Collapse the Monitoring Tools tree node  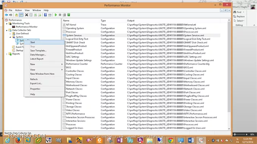pyautogui.click(x=7, y=23)
